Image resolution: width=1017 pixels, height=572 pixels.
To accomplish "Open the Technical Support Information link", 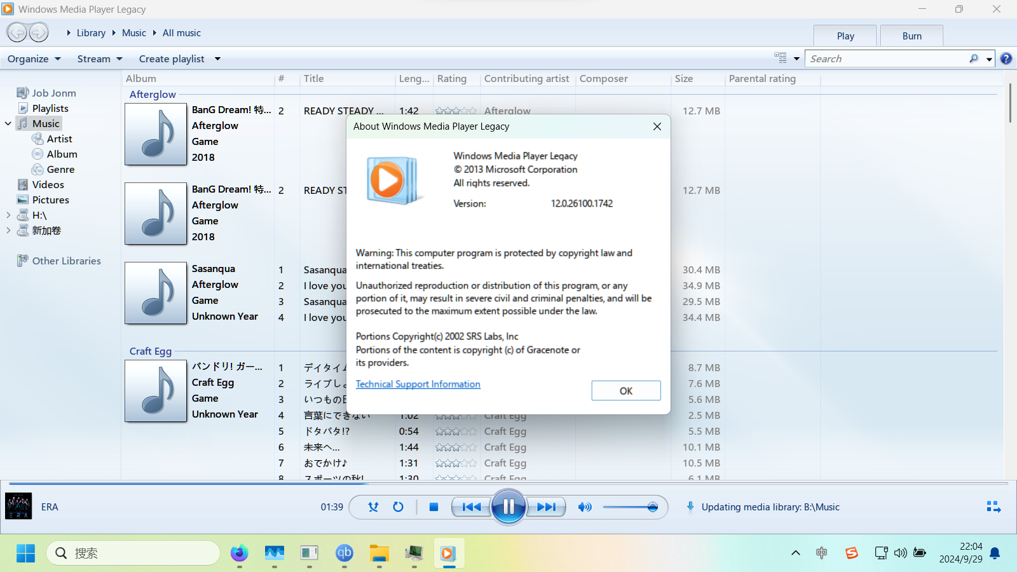I will coord(418,384).
